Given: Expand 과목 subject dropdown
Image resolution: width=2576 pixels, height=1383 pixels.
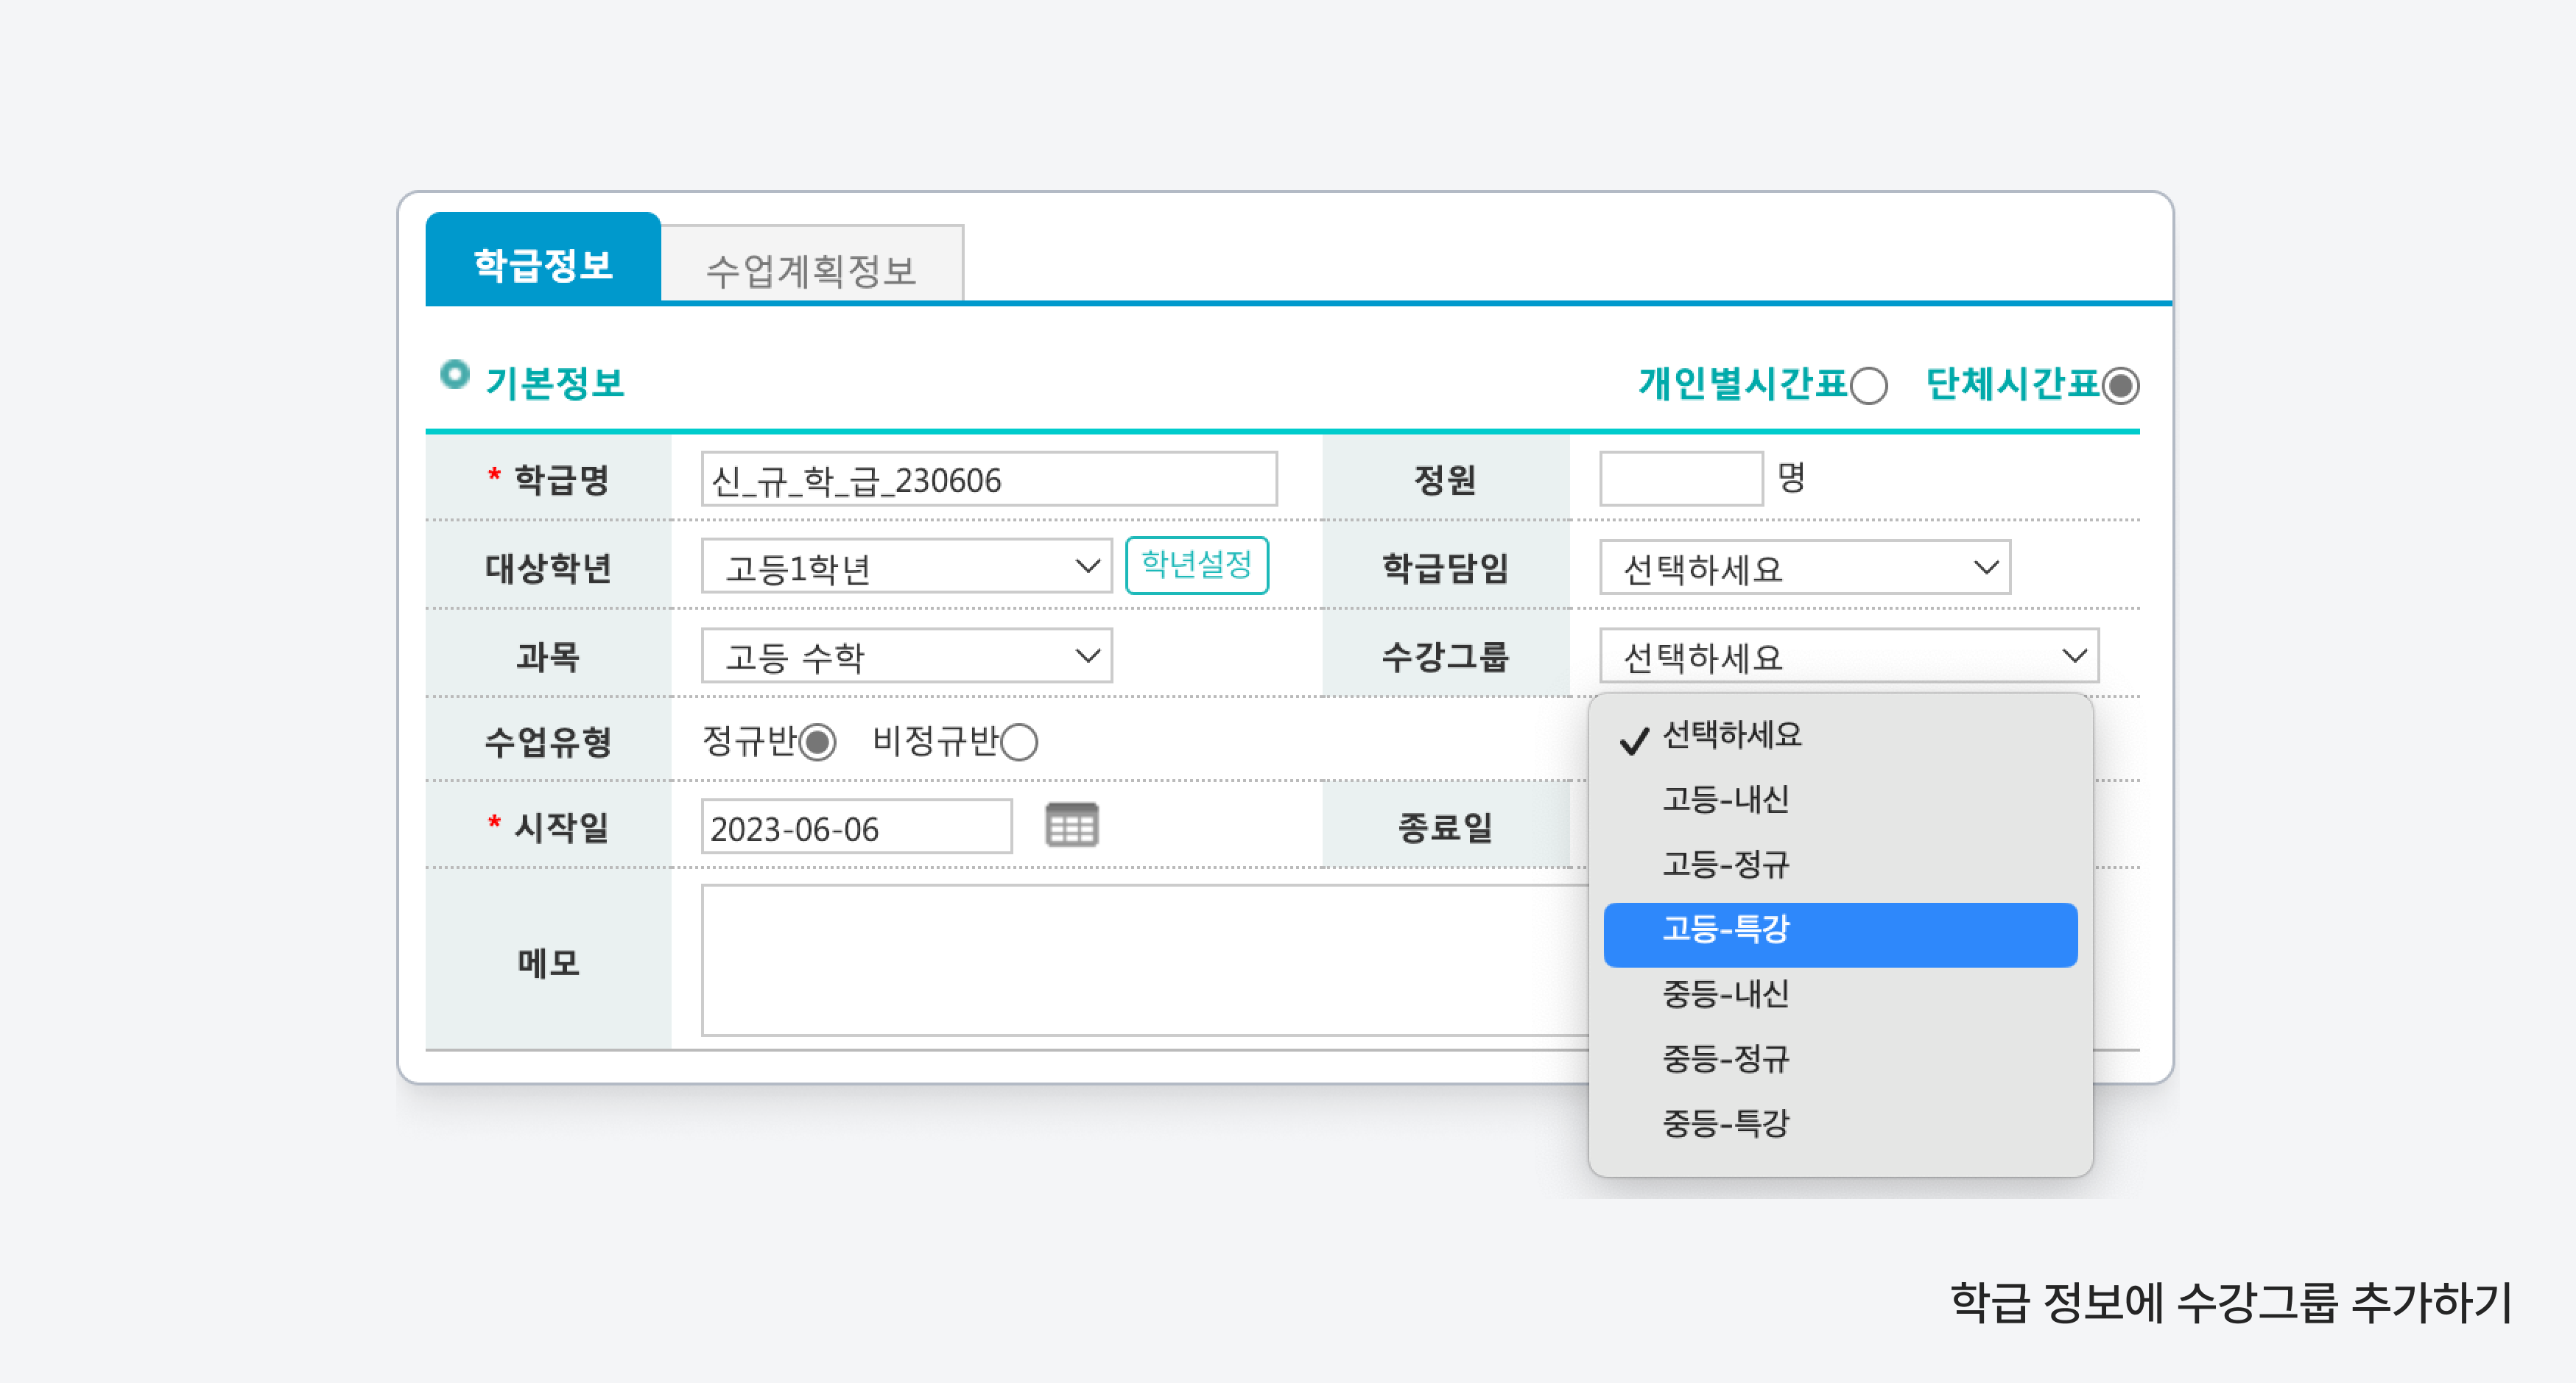Looking at the screenshot, I should (906, 656).
